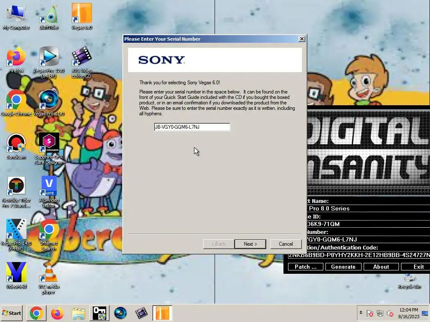
Task: Click Cancel in the serial number dialog
Action: (286, 244)
